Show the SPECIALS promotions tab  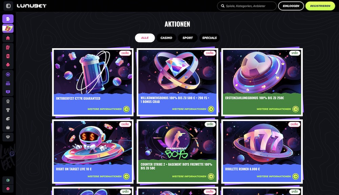click(209, 38)
